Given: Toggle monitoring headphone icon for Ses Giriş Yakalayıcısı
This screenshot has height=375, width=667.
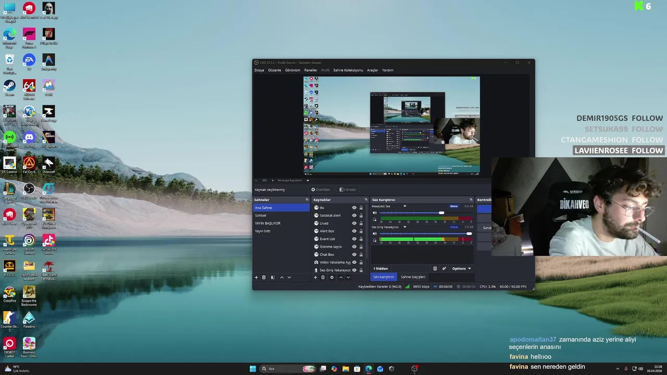Looking at the screenshot, I should pos(374,240).
